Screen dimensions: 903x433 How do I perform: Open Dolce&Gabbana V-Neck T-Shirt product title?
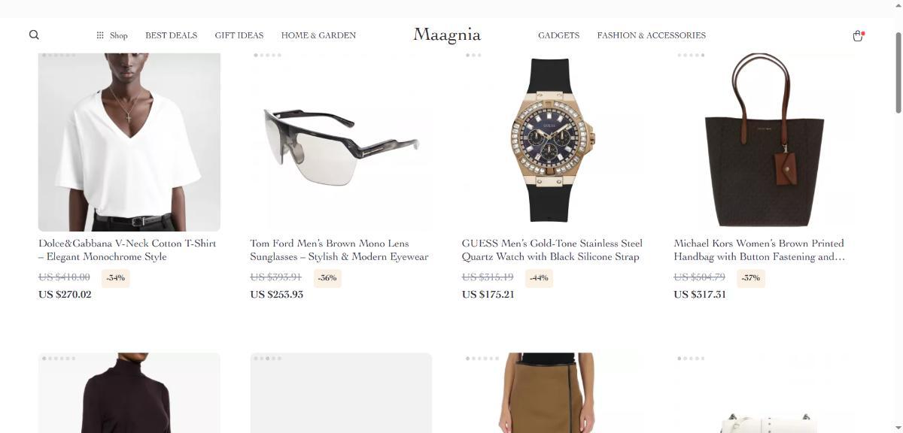tap(128, 250)
